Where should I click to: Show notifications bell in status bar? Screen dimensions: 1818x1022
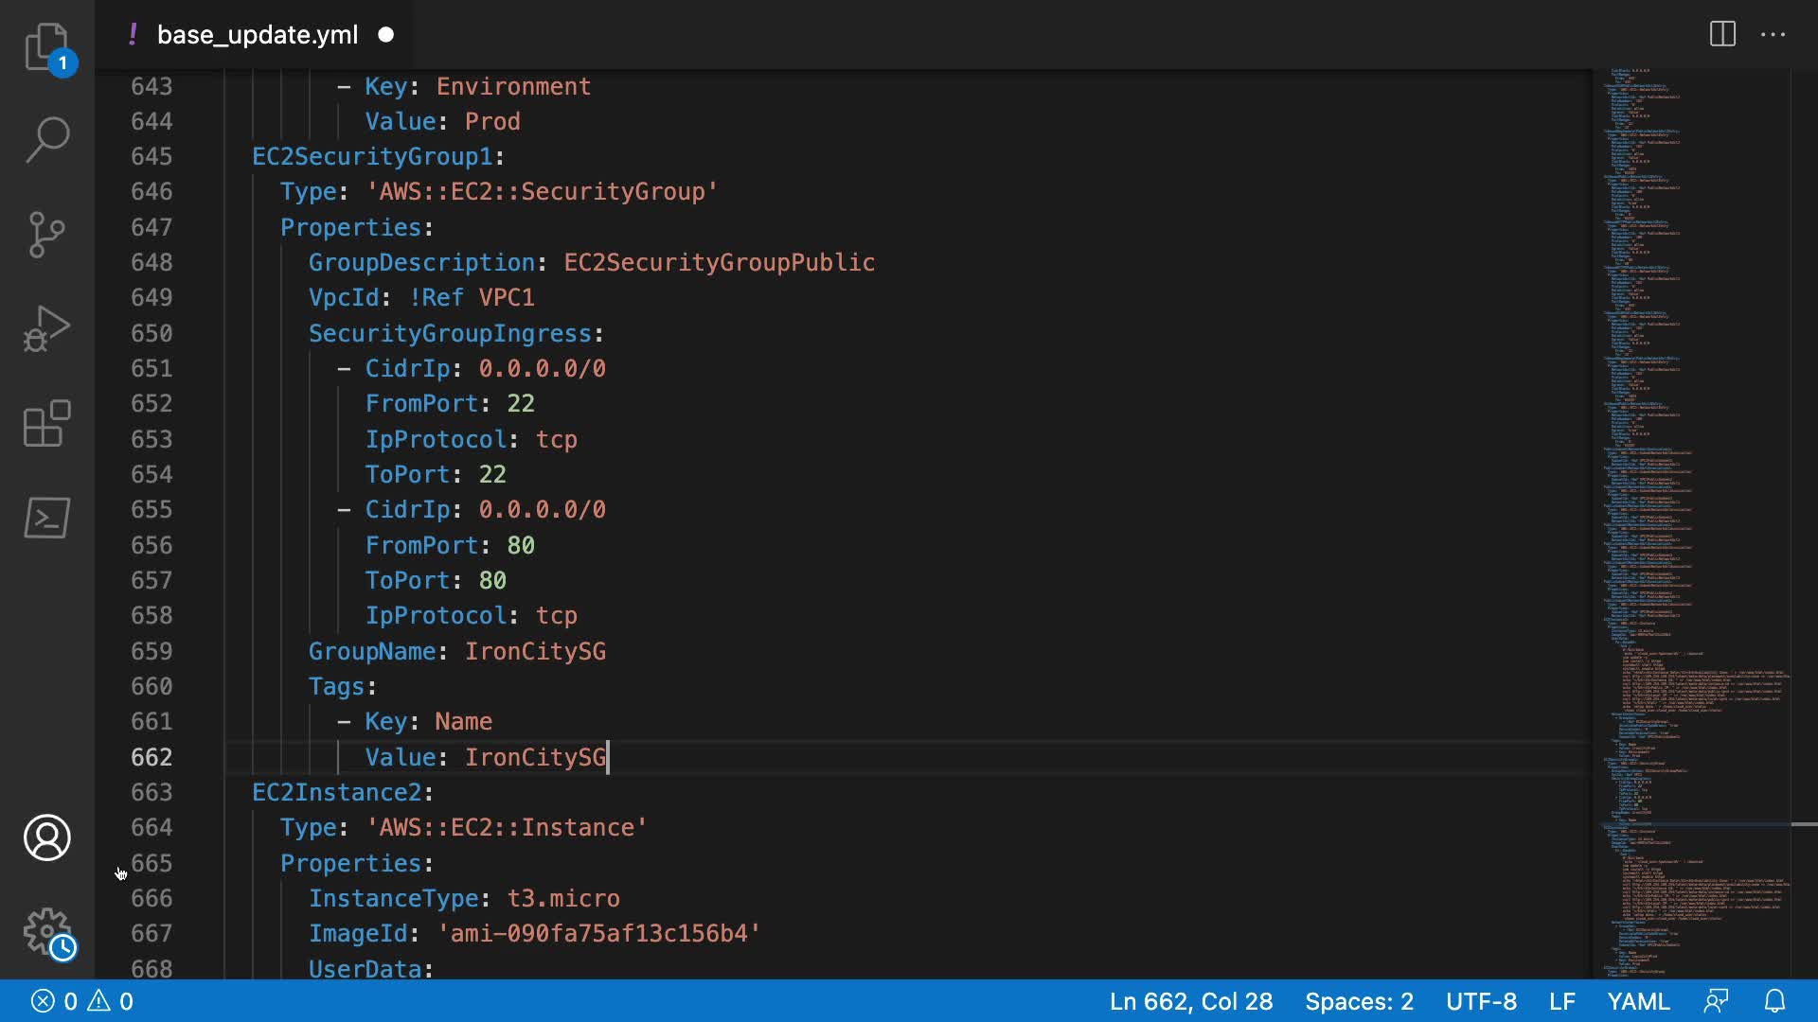[1774, 1001]
